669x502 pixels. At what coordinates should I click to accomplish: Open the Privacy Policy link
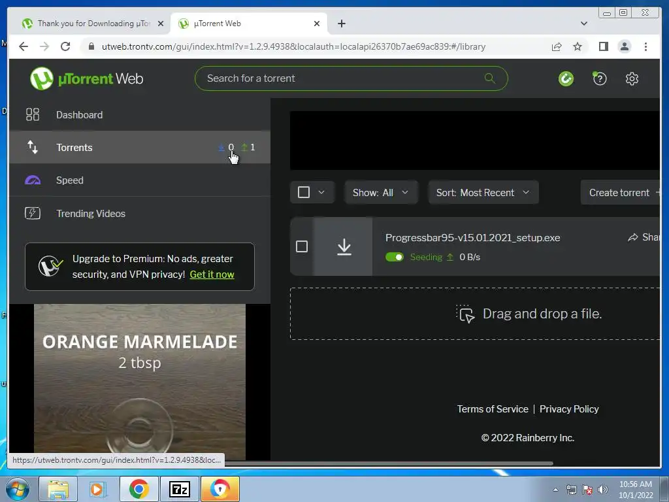[569, 409]
